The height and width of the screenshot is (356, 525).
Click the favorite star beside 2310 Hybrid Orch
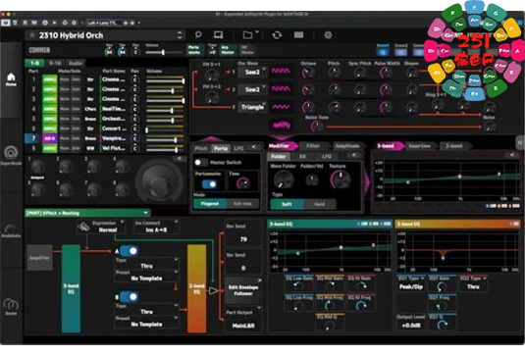click(32, 35)
